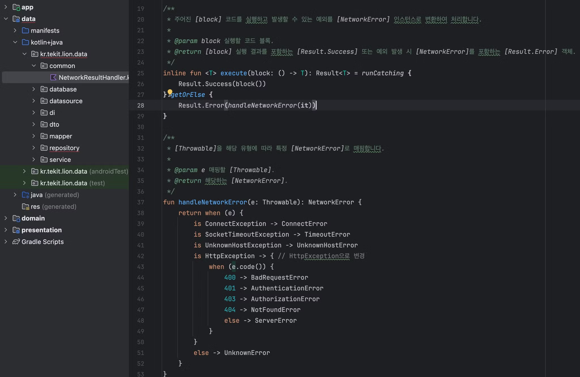The height and width of the screenshot is (377, 580).
Task: Click the domain module folder icon
Action: (x=16, y=218)
